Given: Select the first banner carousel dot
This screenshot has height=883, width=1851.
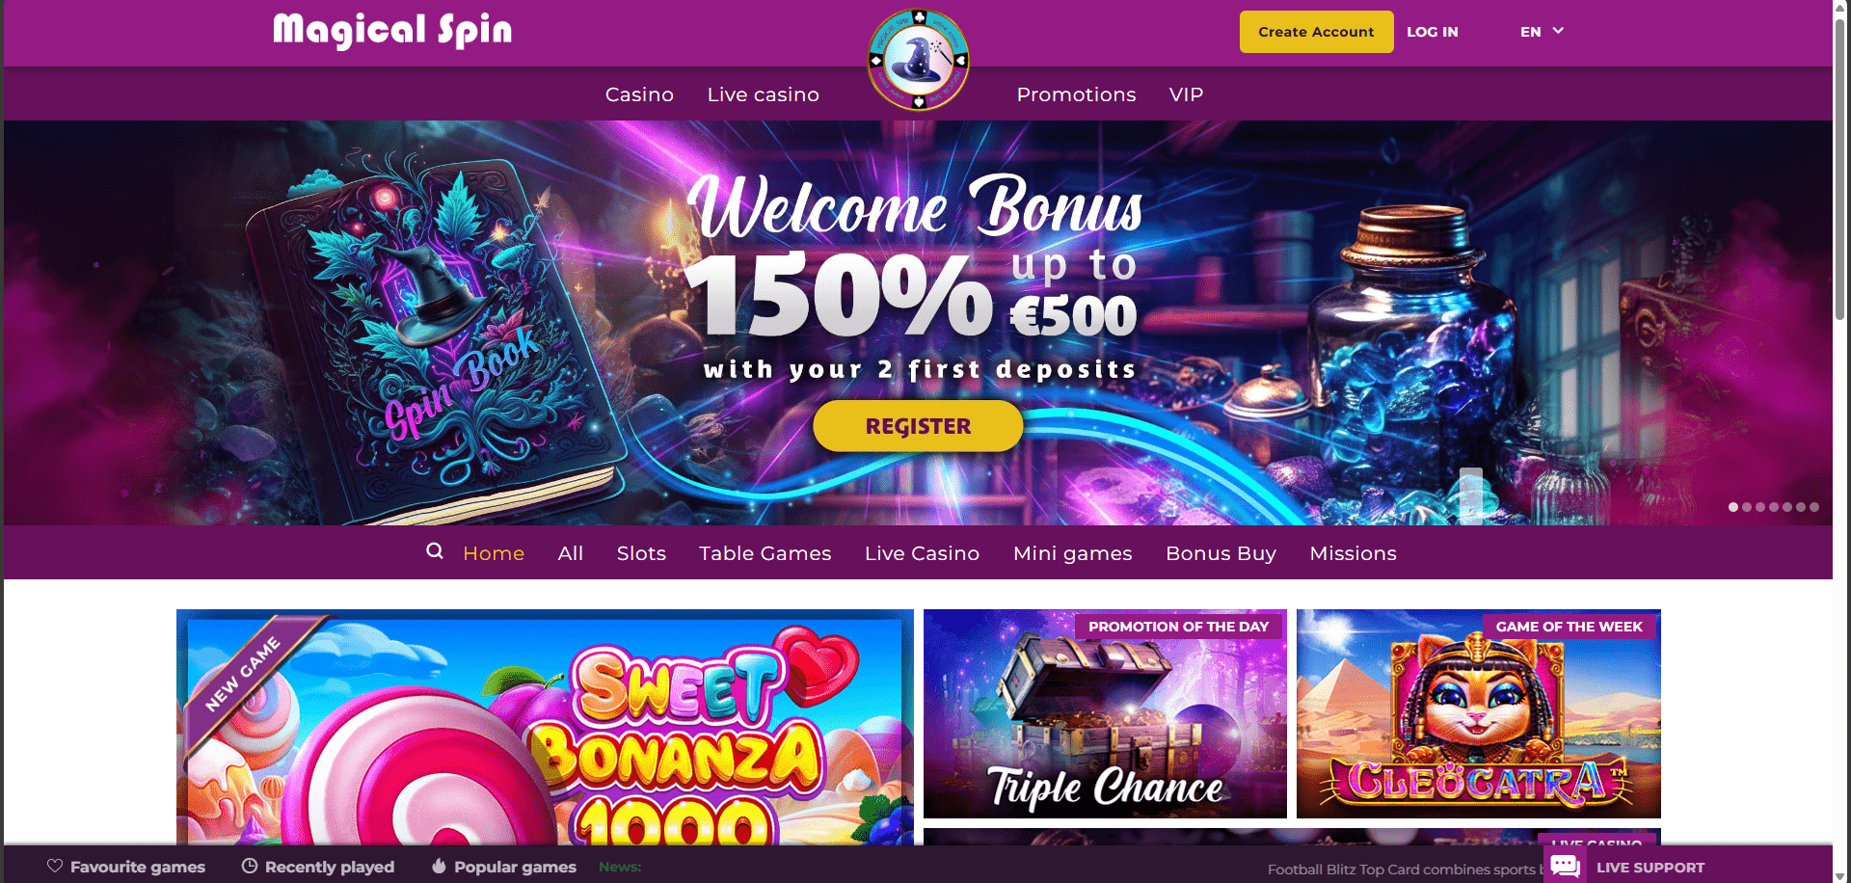Looking at the screenshot, I should click(x=1733, y=507).
